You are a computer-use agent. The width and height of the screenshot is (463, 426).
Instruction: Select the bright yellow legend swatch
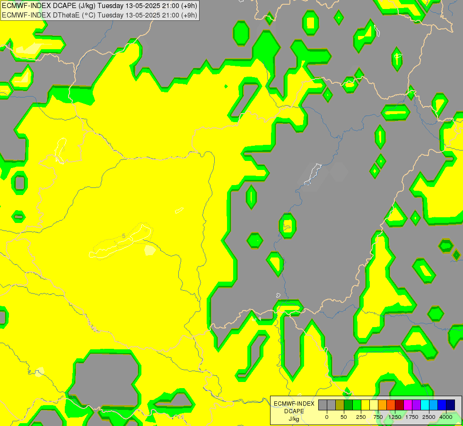[366, 405]
